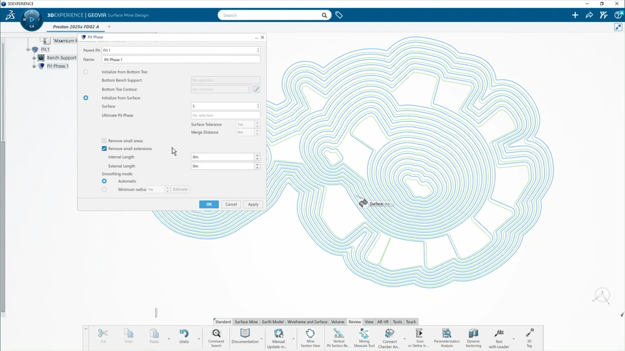This screenshot has height=351, width=625.
Task: Collapse the Pit.1 tree node
Action: [28, 50]
